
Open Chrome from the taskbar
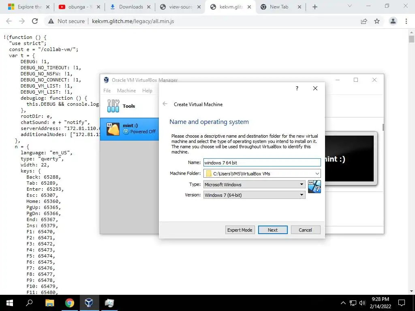coord(69,303)
